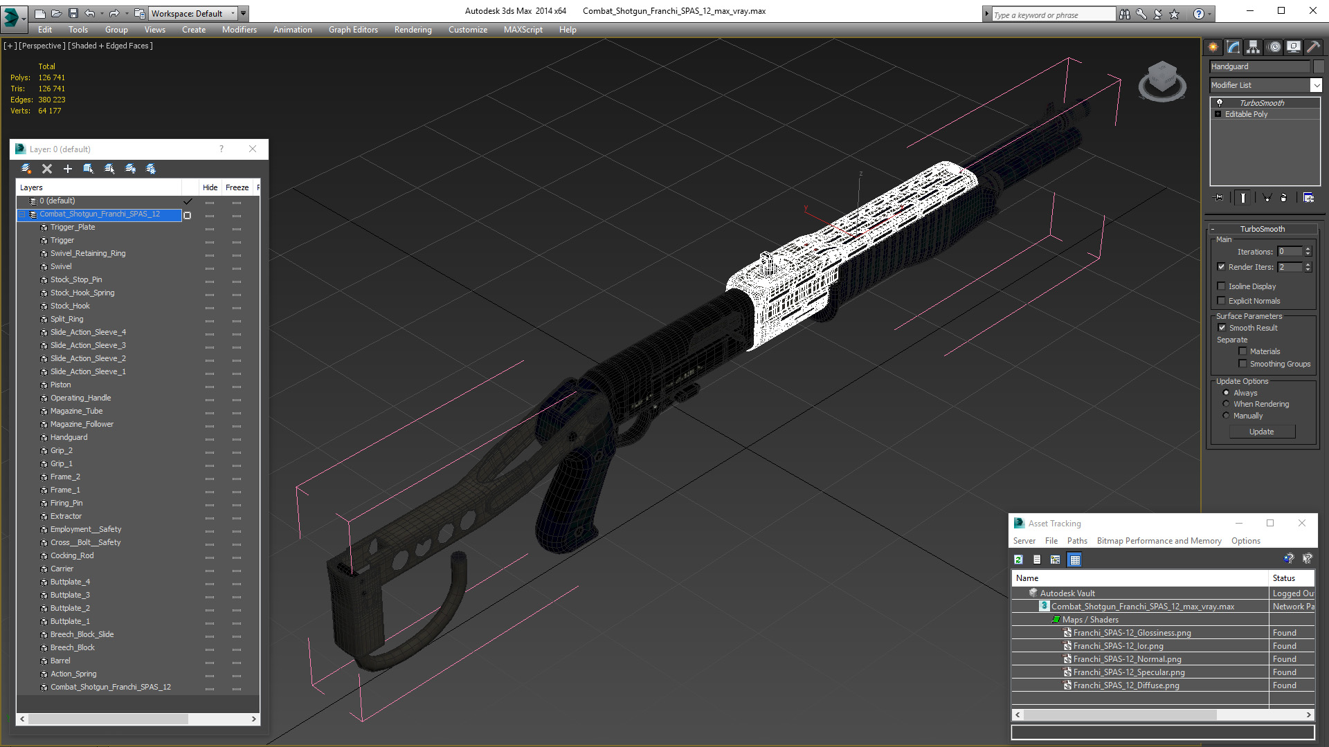Open the Help icon dropdown arrow
This screenshot has height=747, width=1329.
1210,14
